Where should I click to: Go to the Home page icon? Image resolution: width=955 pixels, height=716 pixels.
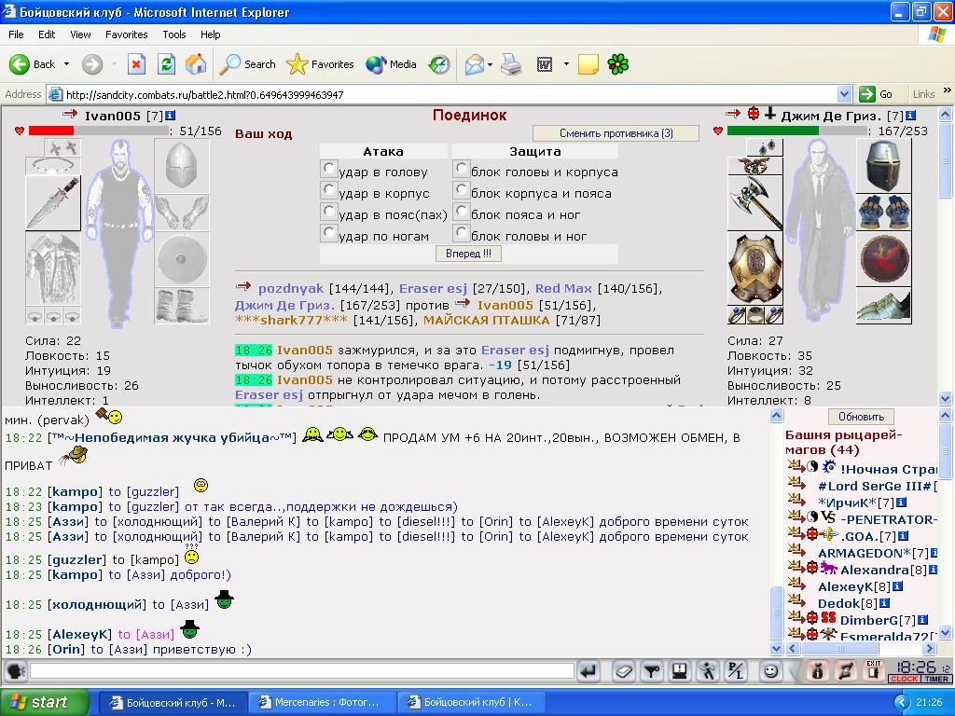196,64
